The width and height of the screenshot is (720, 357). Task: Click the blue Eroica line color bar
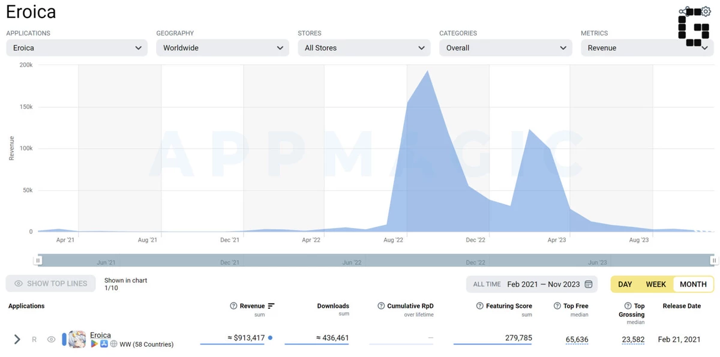tap(64, 339)
